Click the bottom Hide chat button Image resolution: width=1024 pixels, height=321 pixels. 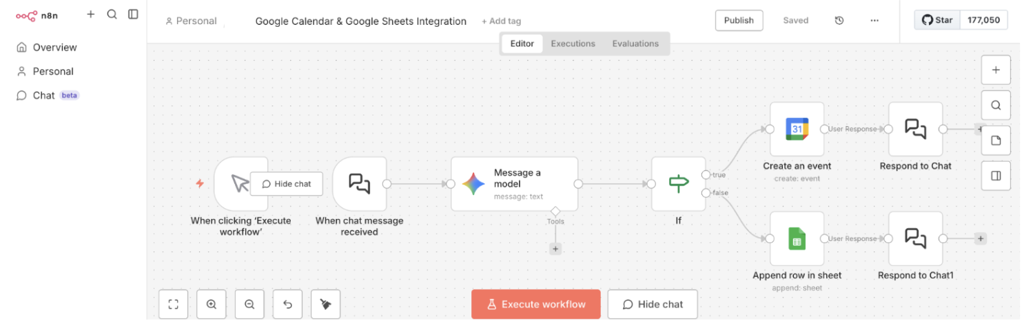(652, 304)
